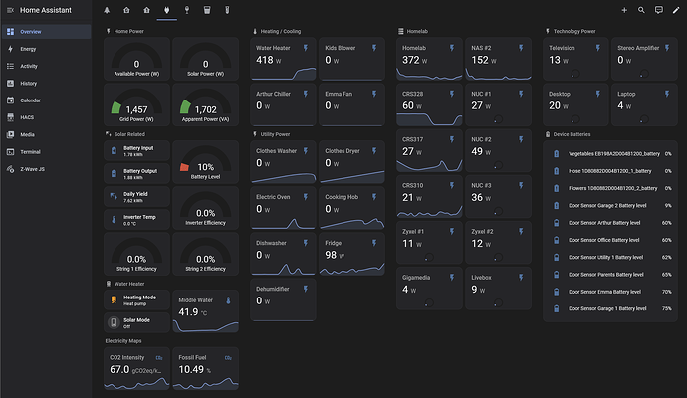Collapse the Home Assistant sidebar menu
This screenshot has width=687, height=398.
tap(11, 10)
